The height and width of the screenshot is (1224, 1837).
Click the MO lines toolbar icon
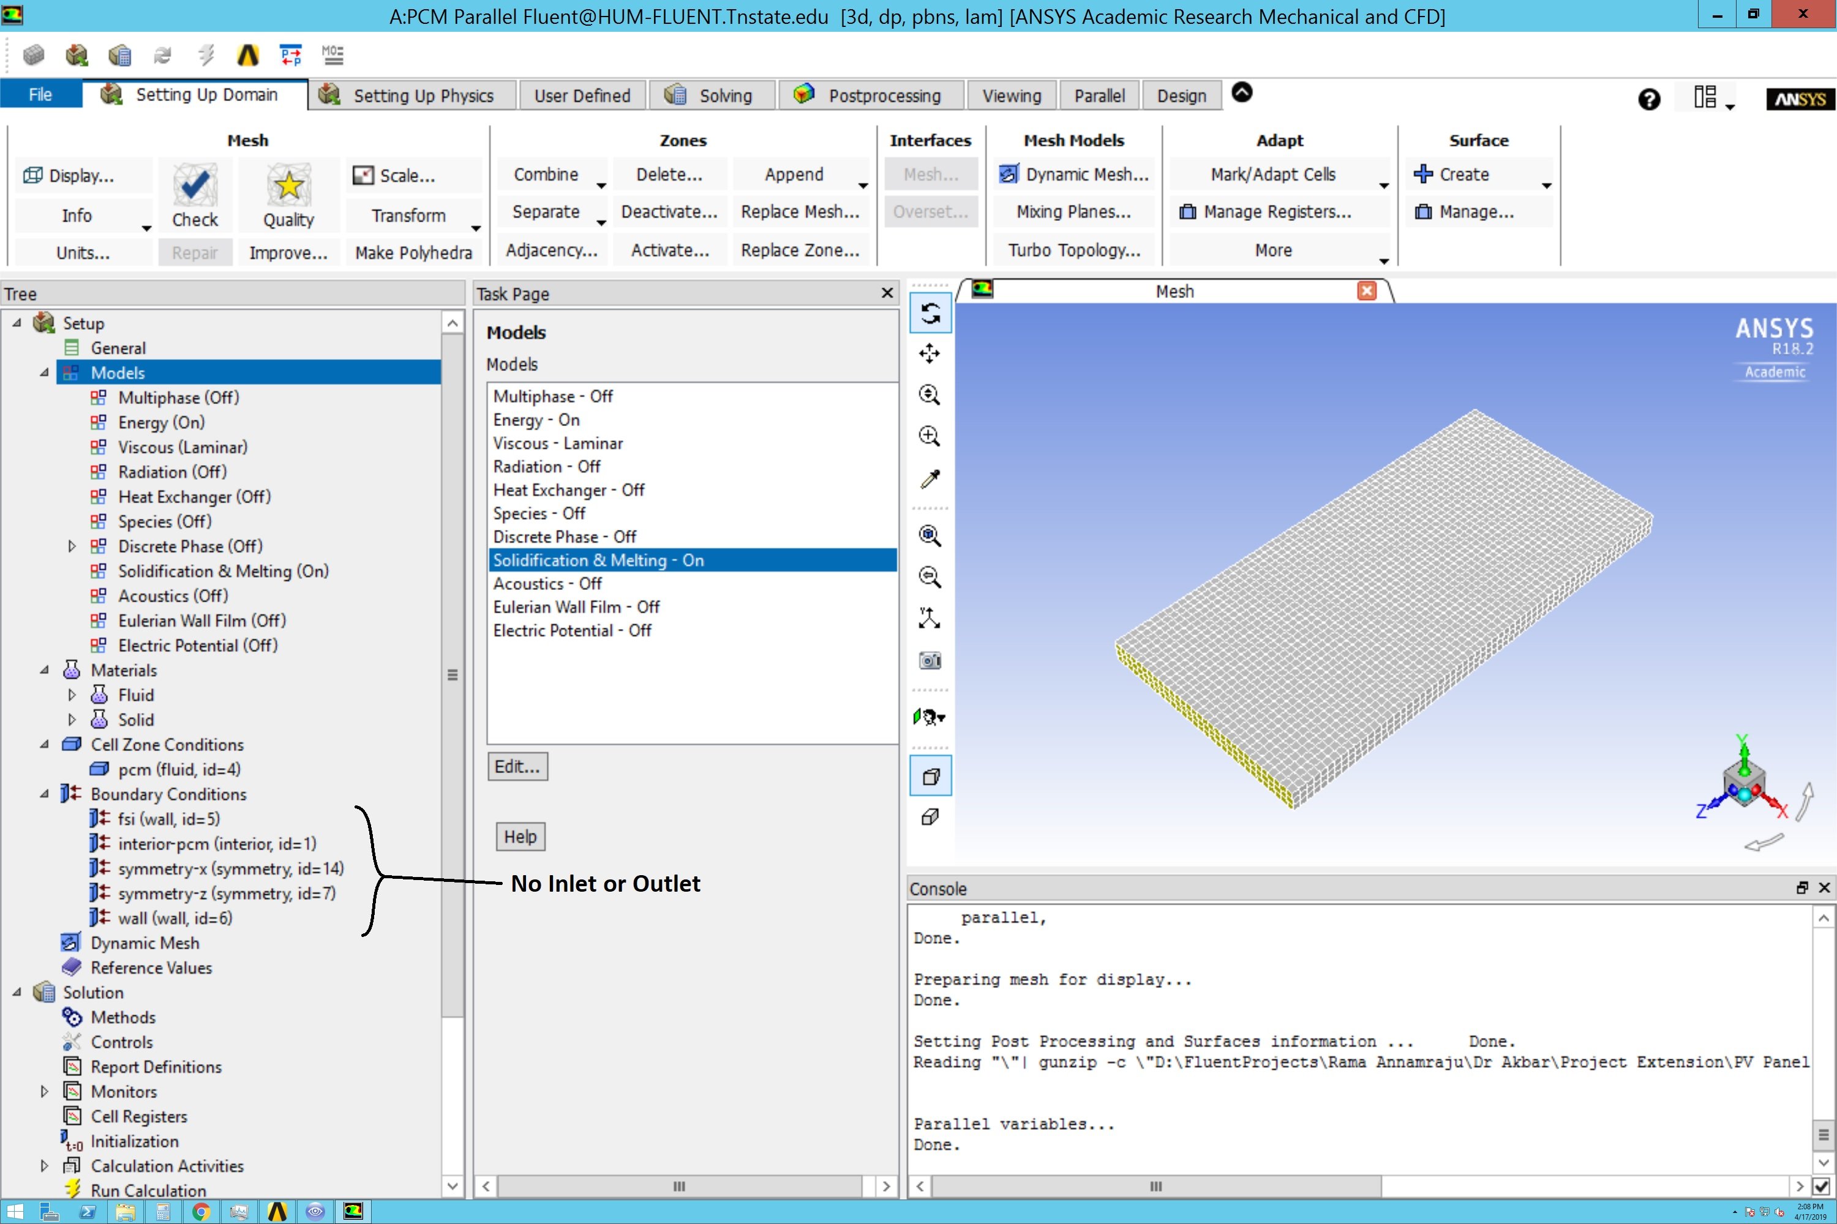[x=332, y=54]
